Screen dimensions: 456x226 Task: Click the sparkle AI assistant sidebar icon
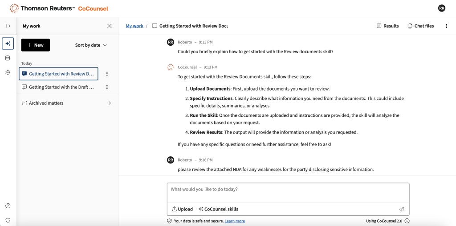point(8,44)
